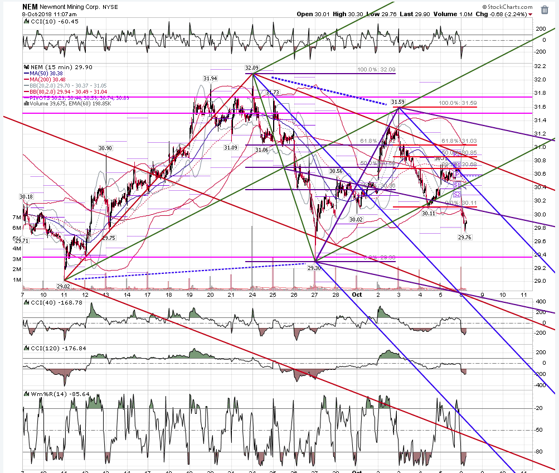Click the 29.30 swing low label
559x473 pixels.
(314, 268)
